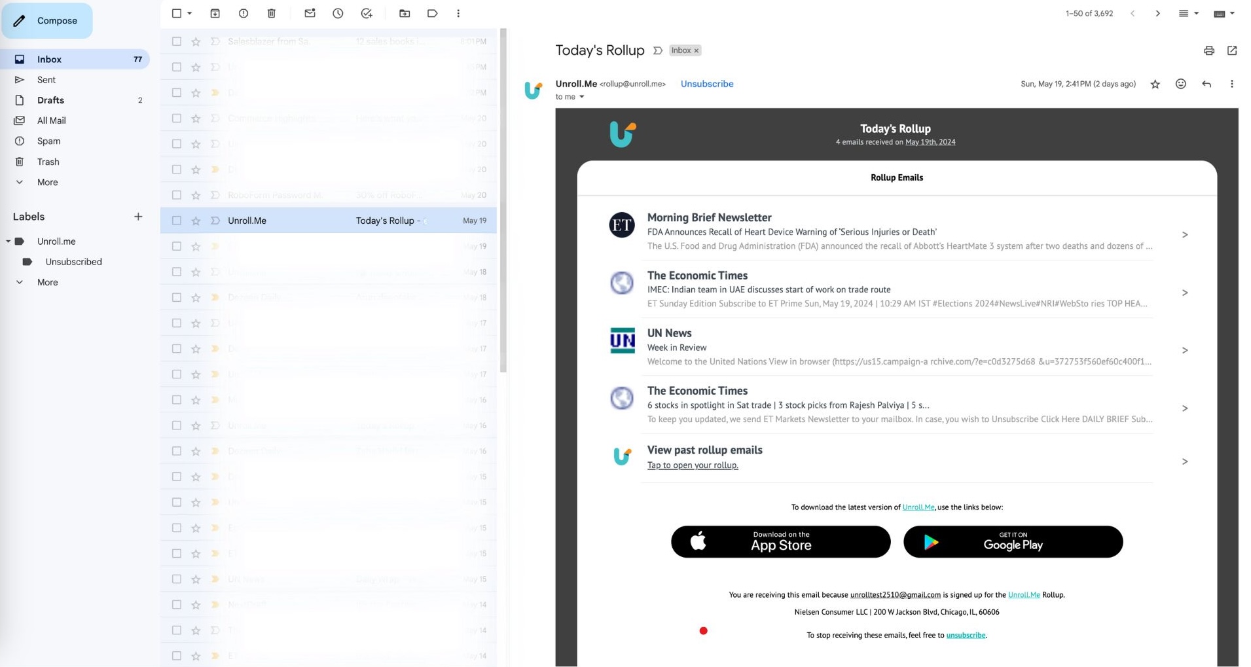Toggle select-all checkbox in toolbar
Viewport: 1251px width, 667px height.
pos(177,13)
